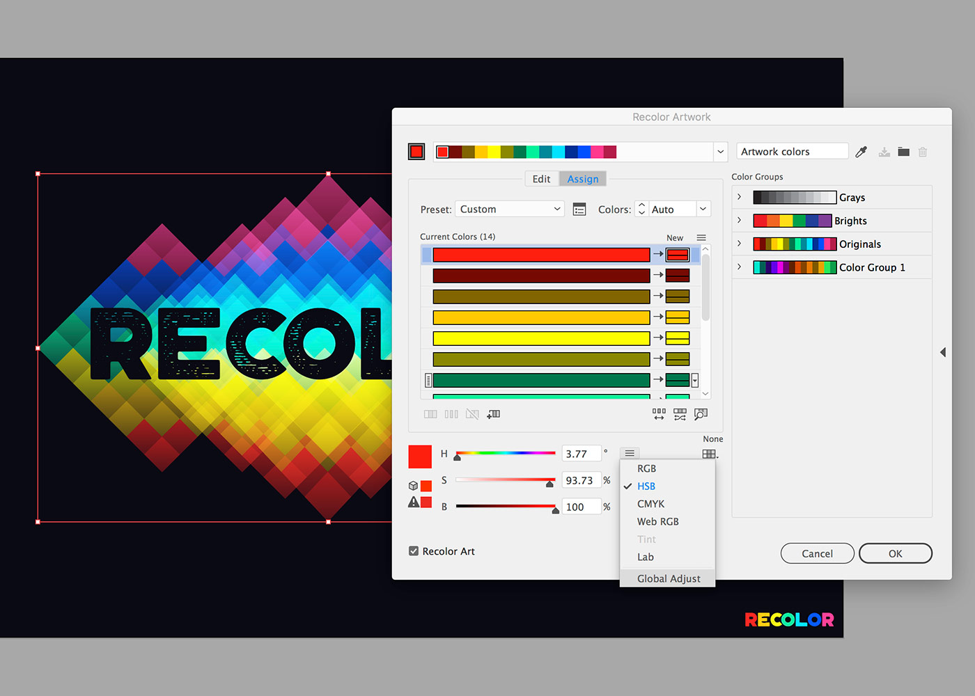Toggle the Recolor Art checkbox
This screenshot has width=975, height=696.
pyautogui.click(x=414, y=551)
